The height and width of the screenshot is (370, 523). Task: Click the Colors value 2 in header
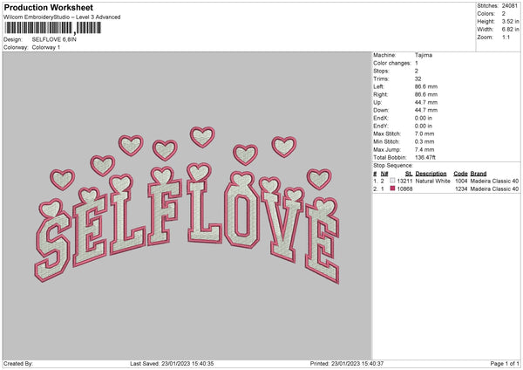click(504, 14)
